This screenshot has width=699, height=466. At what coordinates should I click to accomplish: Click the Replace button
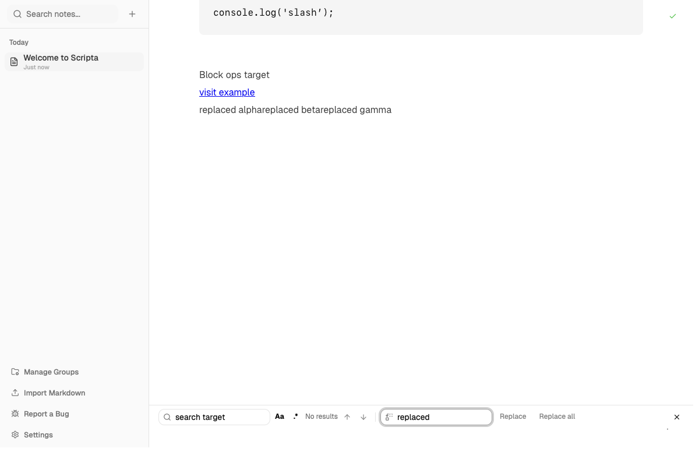[513, 416]
